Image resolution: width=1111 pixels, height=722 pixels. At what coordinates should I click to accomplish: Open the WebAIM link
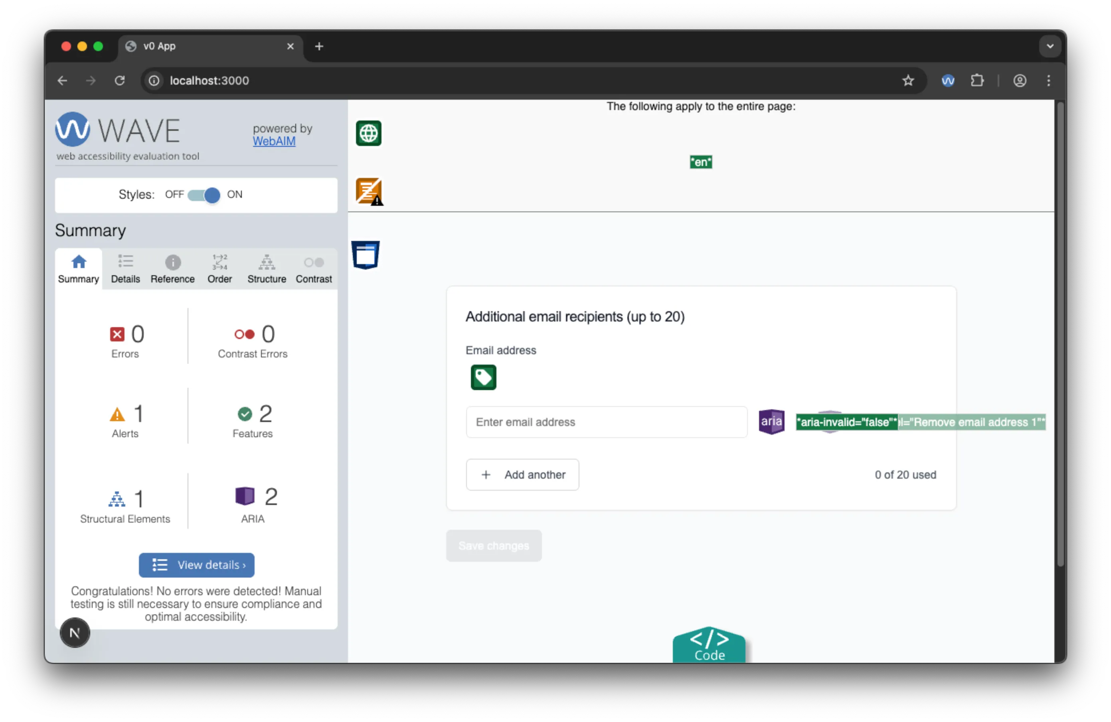[274, 141]
